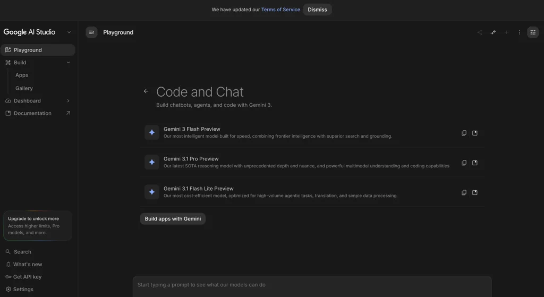
Task: Select Build in the sidebar
Action: pyautogui.click(x=38, y=63)
